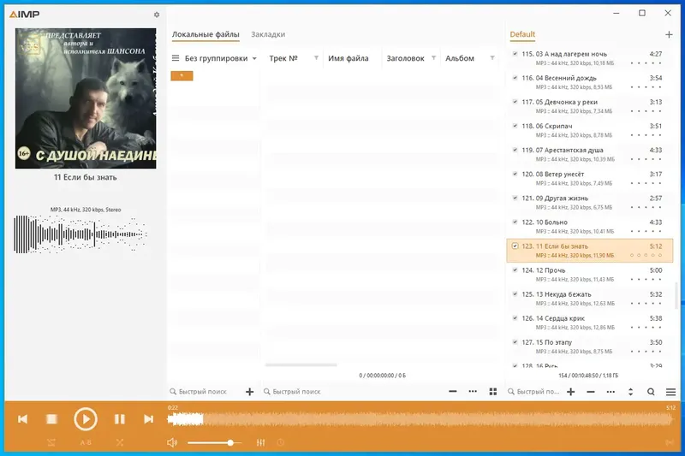Image resolution: width=685 pixels, height=456 pixels.
Task: Select track 124. 12 Прочь
Action: tap(589, 275)
